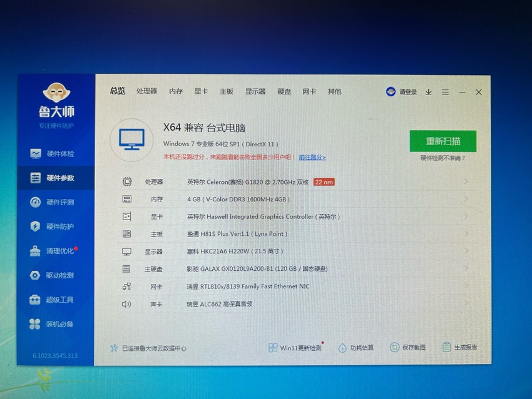Viewport: 532px width, 399px height.
Task: Click the download arrow icon in title bar
Action: (x=429, y=92)
